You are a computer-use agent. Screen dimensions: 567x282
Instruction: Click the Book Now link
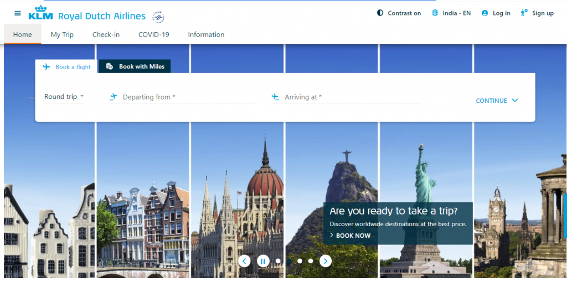[353, 236]
